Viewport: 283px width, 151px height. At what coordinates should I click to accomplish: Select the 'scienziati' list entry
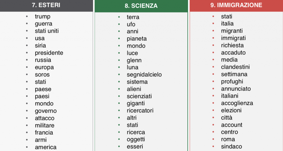[x=139, y=96]
